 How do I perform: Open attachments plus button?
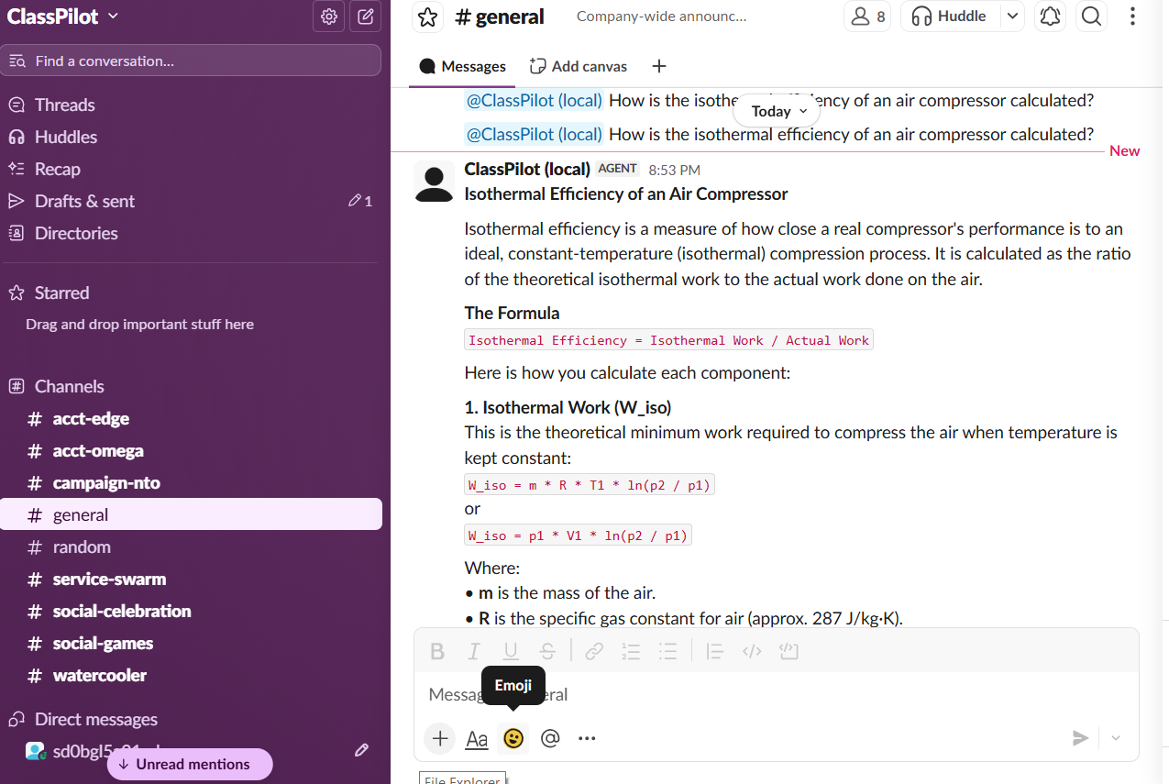click(x=440, y=738)
